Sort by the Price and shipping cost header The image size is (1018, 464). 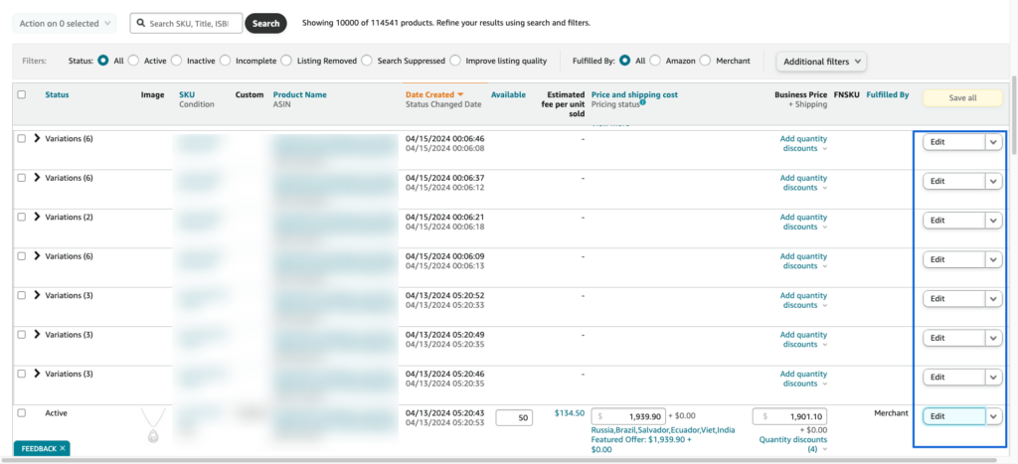(x=634, y=94)
